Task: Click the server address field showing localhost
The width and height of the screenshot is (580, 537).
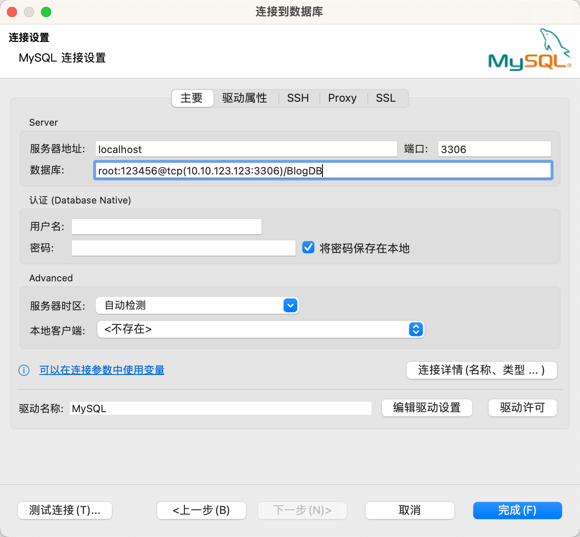Action: tap(246, 149)
